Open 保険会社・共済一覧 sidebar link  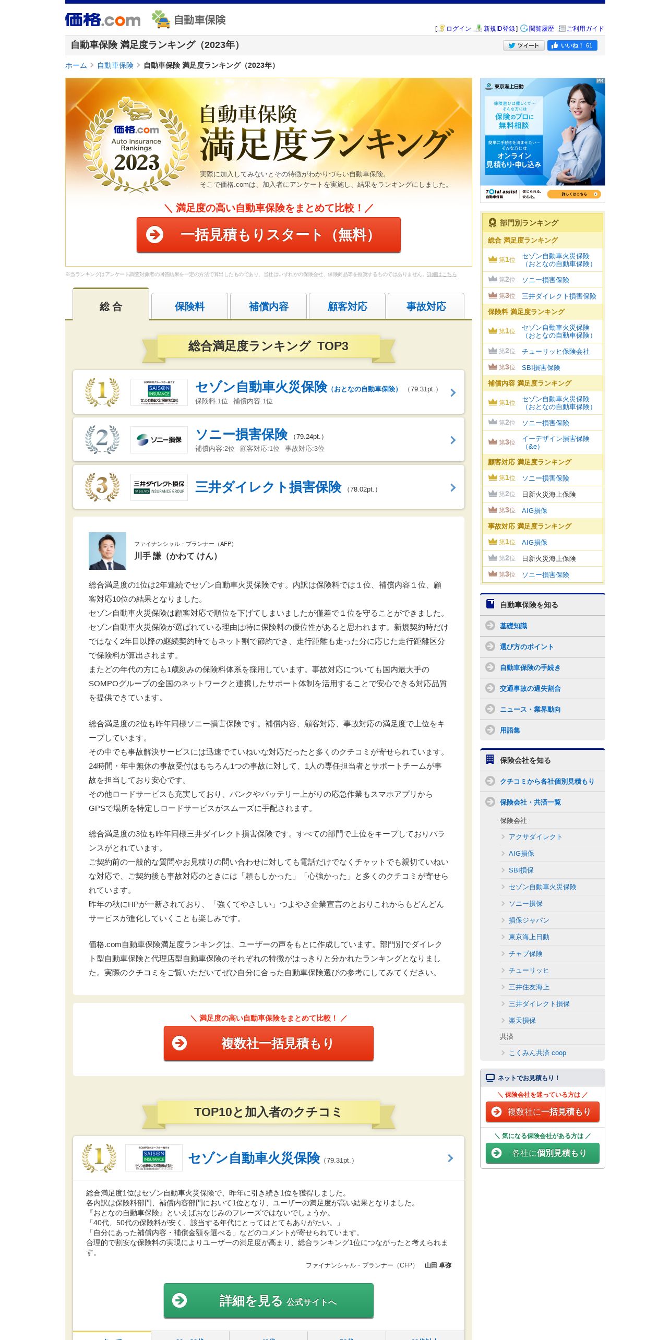(x=530, y=802)
